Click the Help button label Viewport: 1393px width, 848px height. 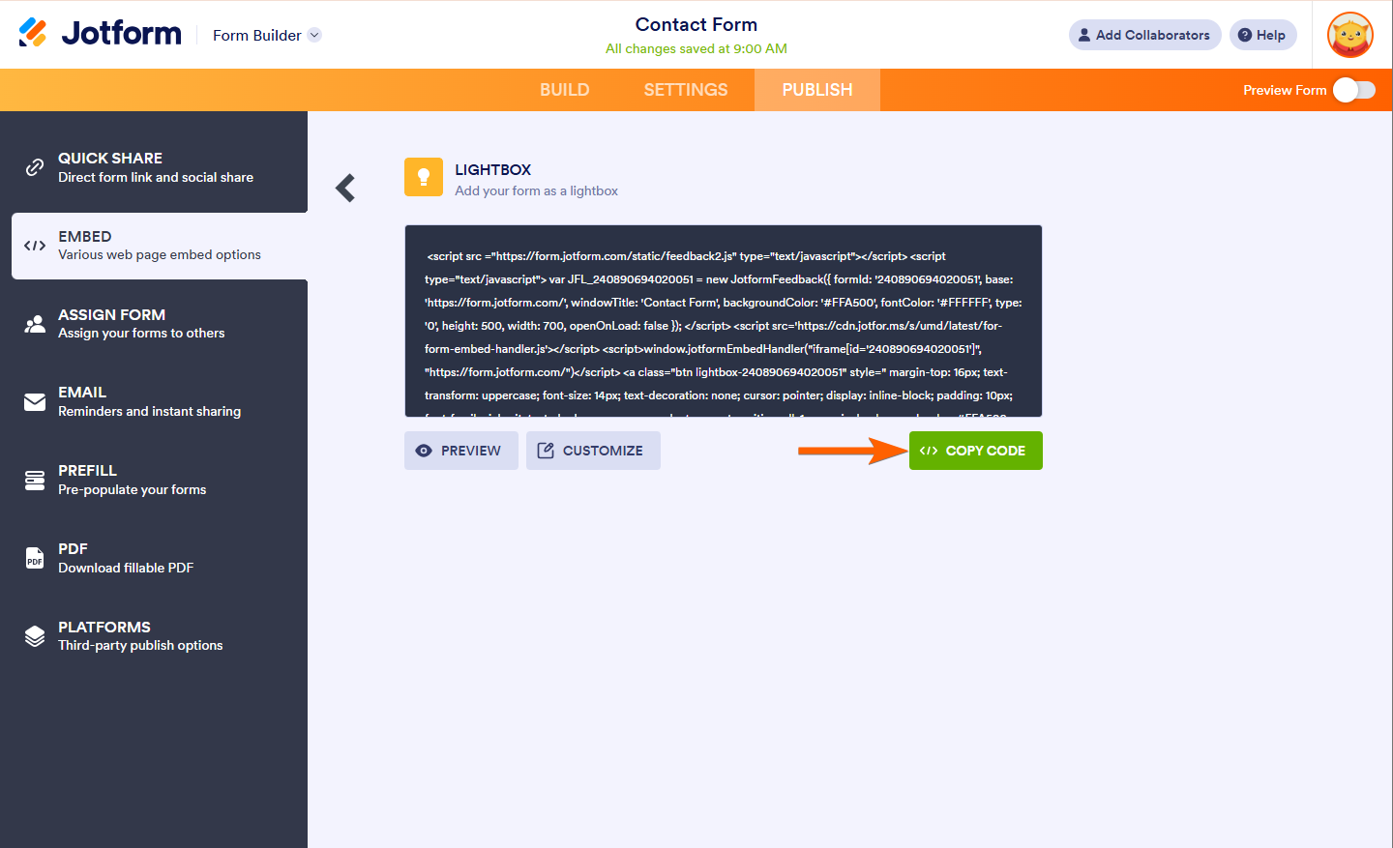pos(1271,35)
